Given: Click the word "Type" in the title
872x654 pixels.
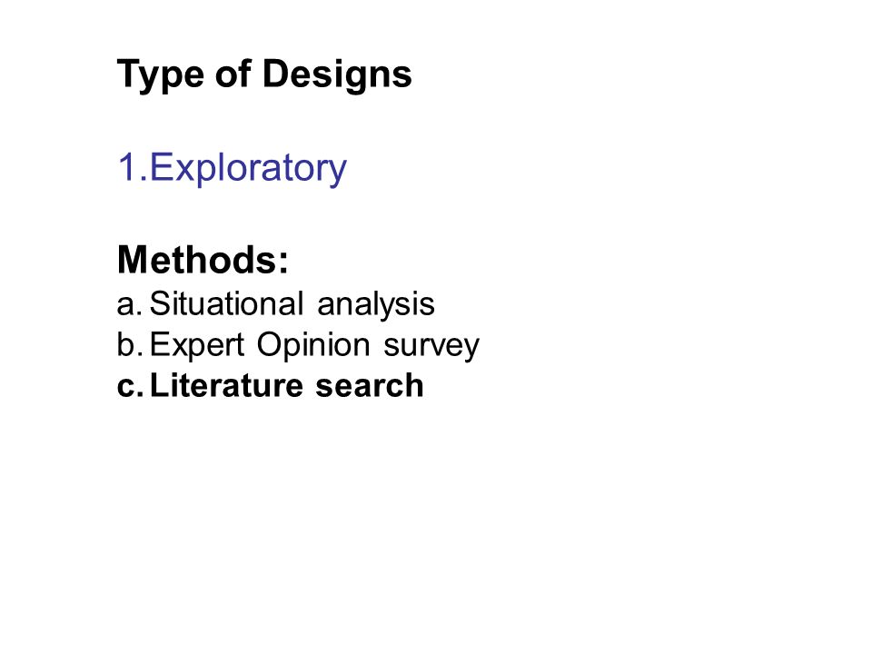Looking at the screenshot, I should pos(161,75).
